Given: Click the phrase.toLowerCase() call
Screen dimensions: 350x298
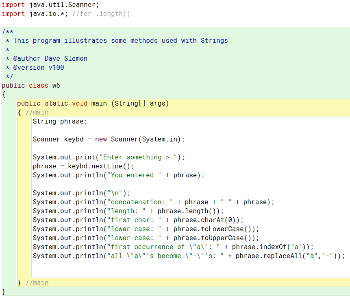Looking at the screenshot, I should 212,229.
